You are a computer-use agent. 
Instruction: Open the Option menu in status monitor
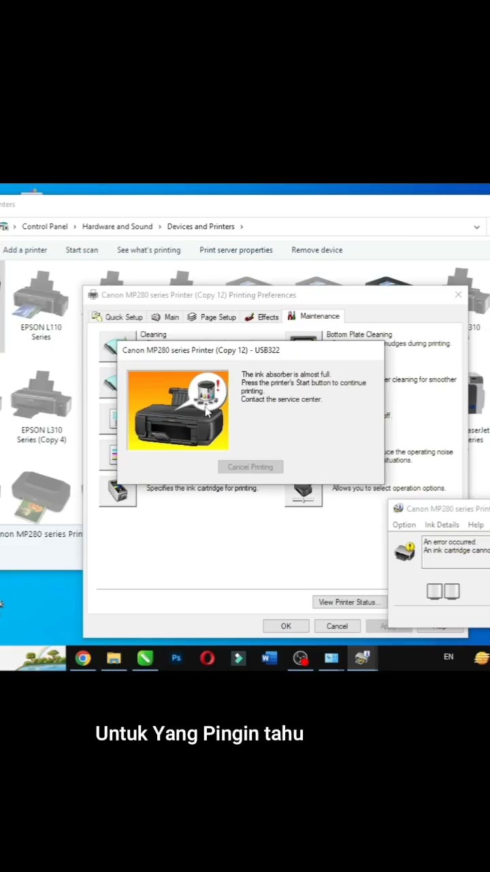(x=404, y=525)
